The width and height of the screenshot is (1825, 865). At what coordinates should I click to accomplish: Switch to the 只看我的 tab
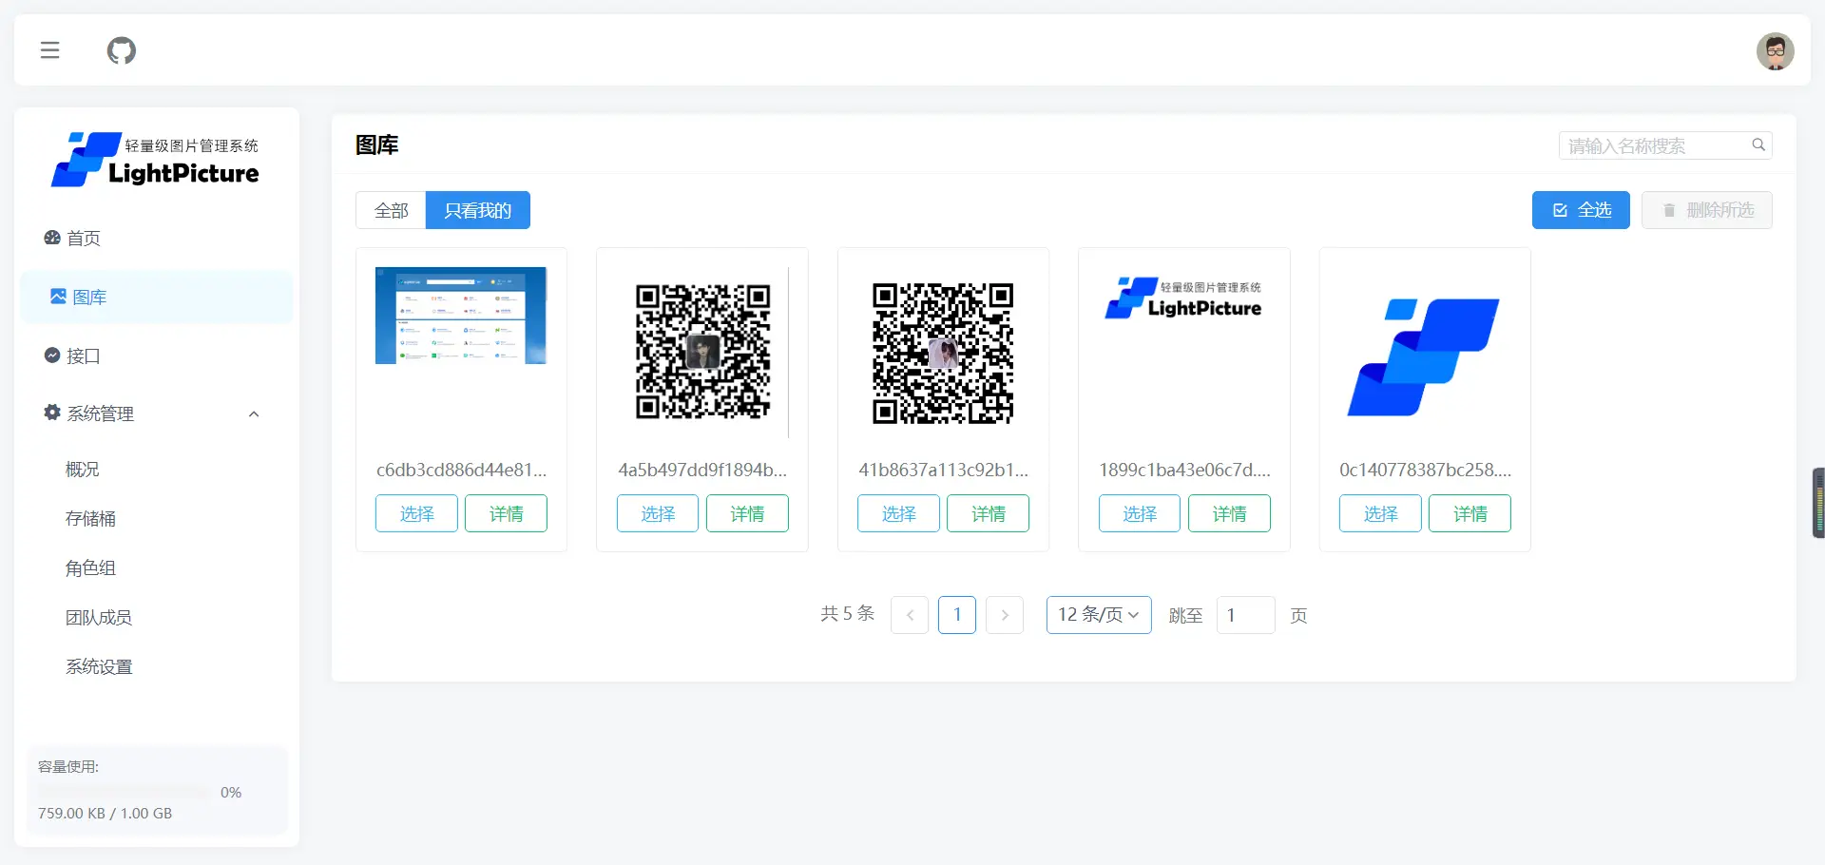pyautogui.click(x=478, y=209)
